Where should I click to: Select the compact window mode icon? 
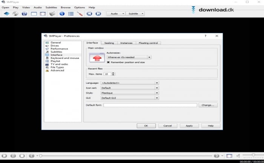click(34, 14)
